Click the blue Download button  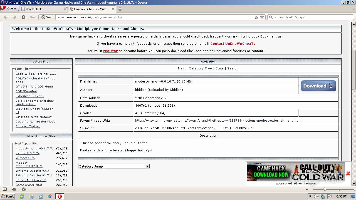coord(318,86)
